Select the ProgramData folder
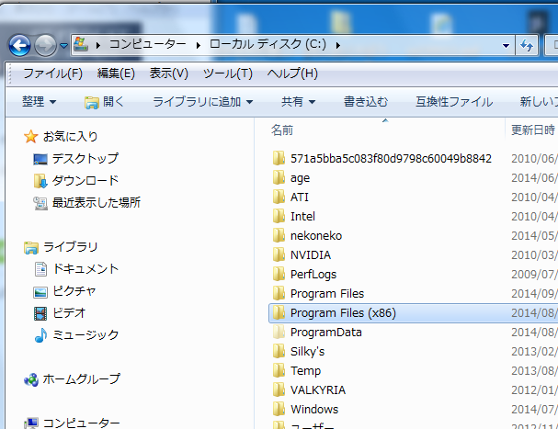Screen dimensions: 558x429 point(326,333)
